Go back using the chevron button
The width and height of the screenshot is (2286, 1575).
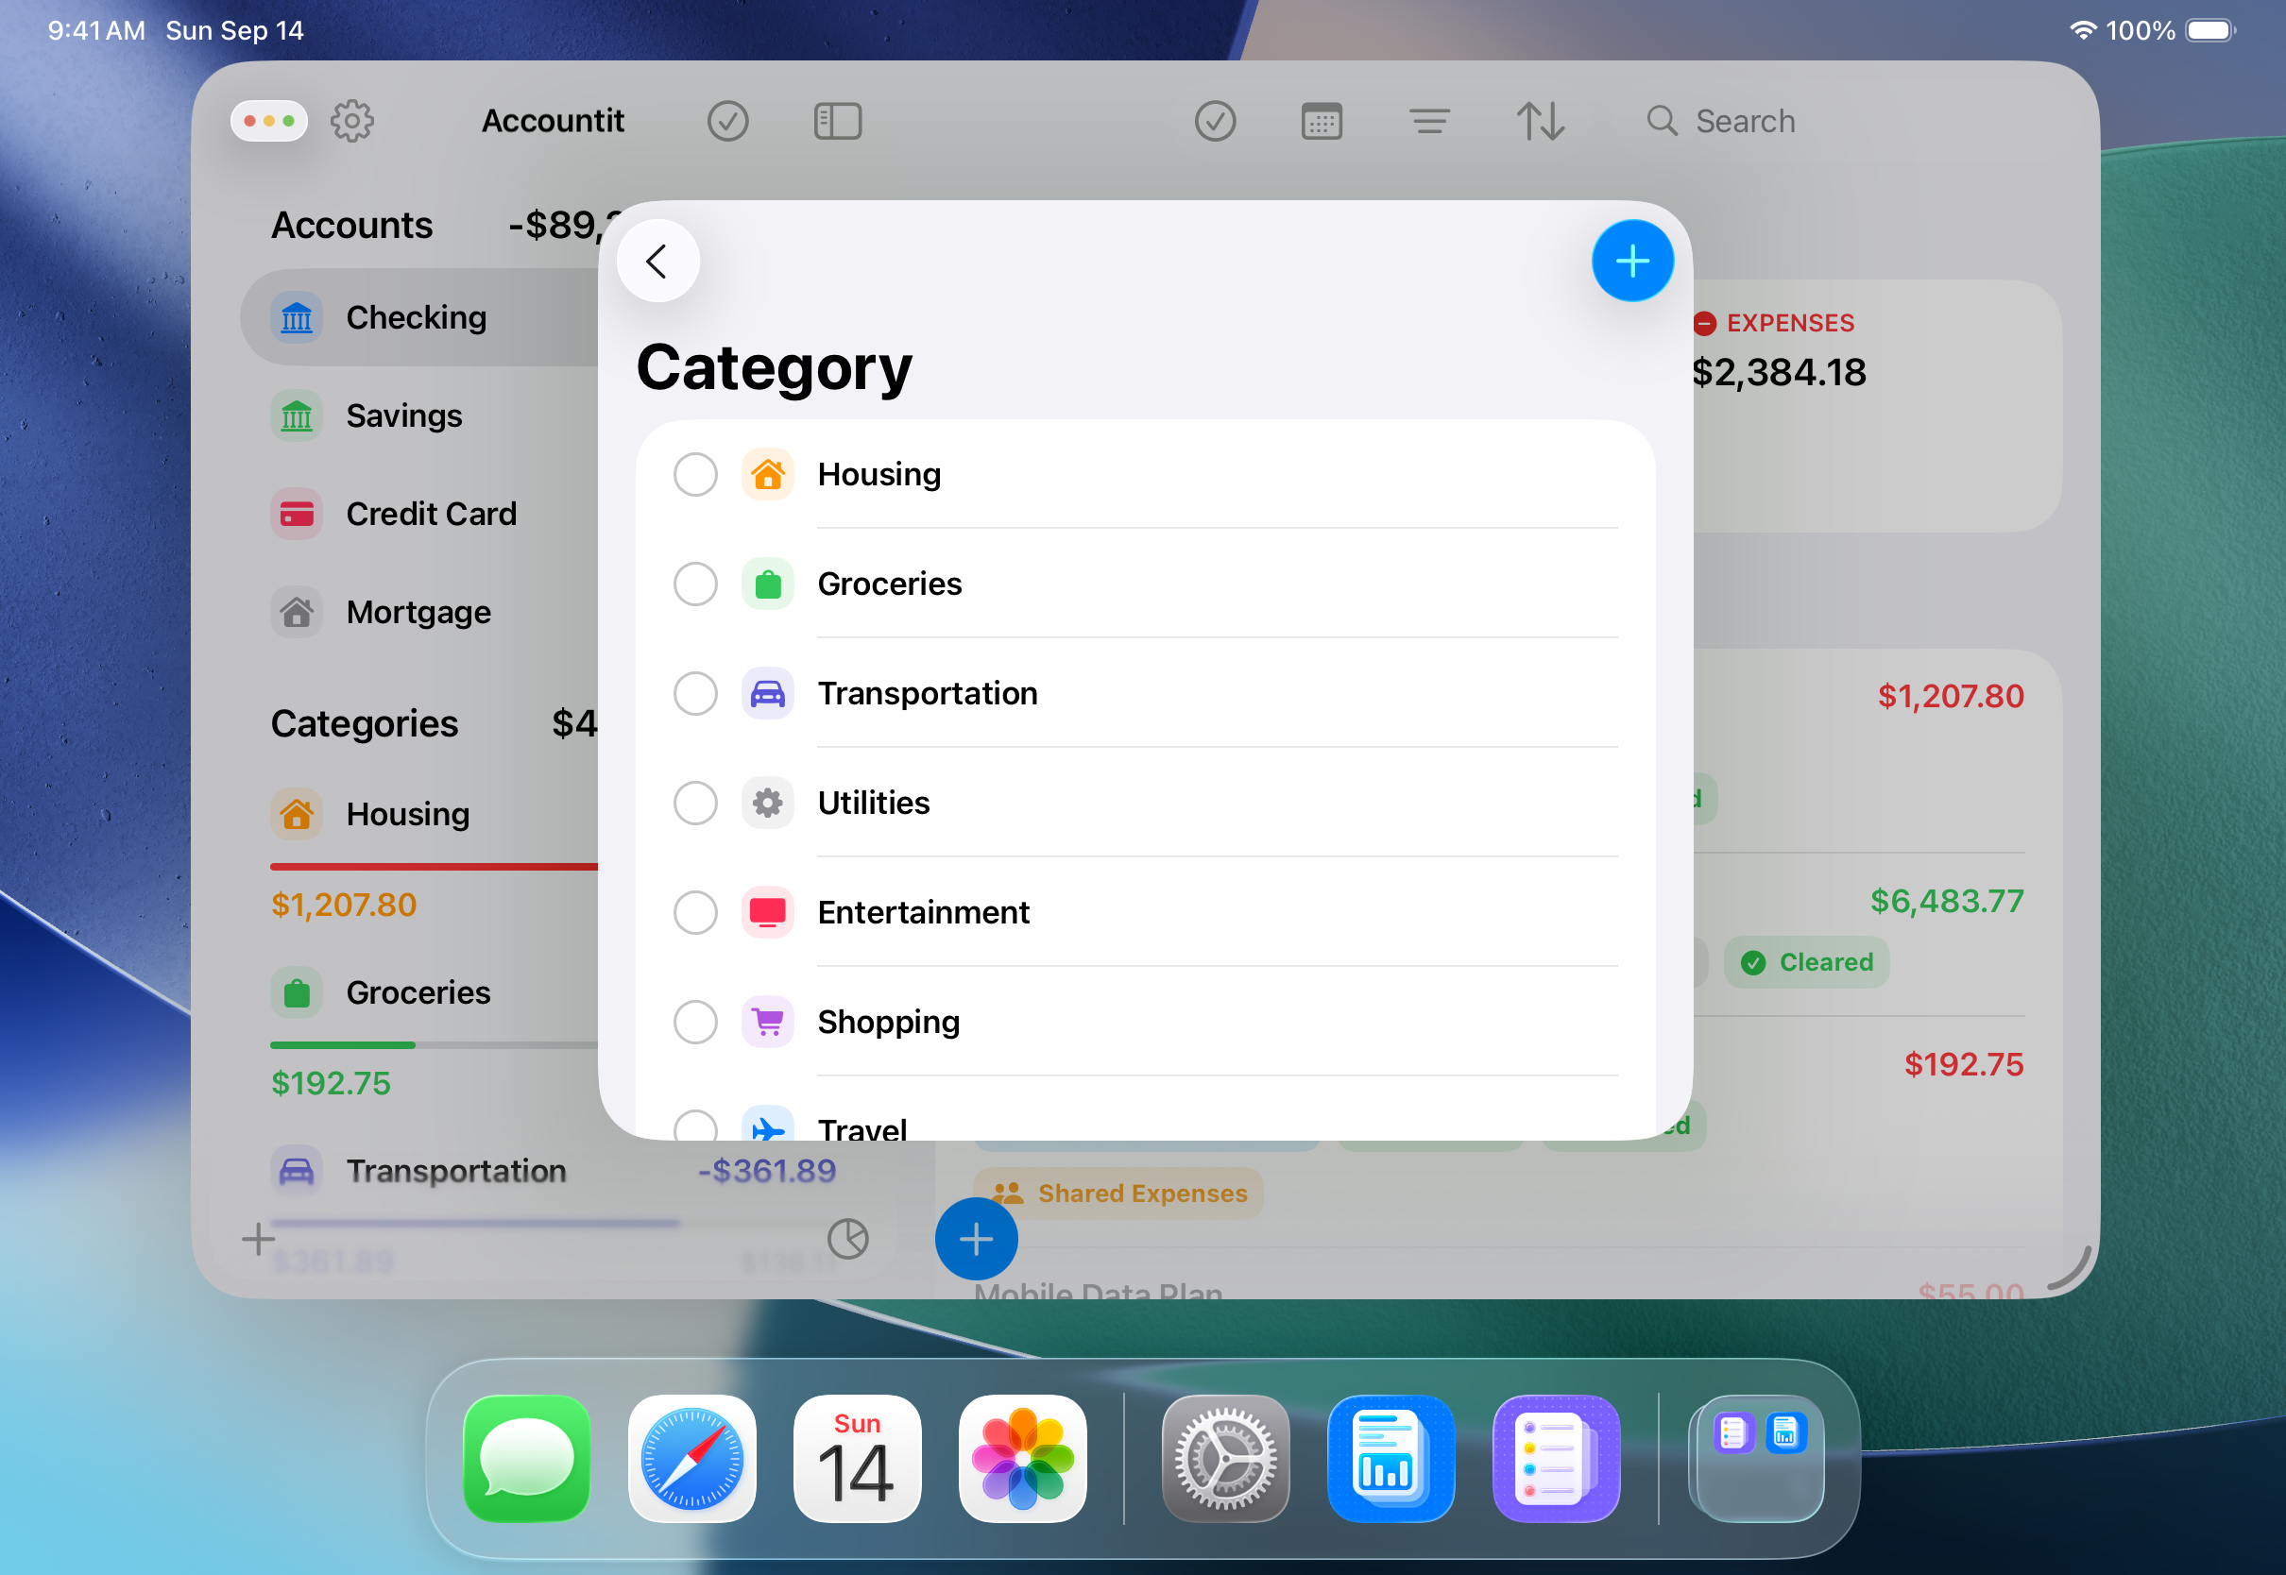[x=657, y=262]
